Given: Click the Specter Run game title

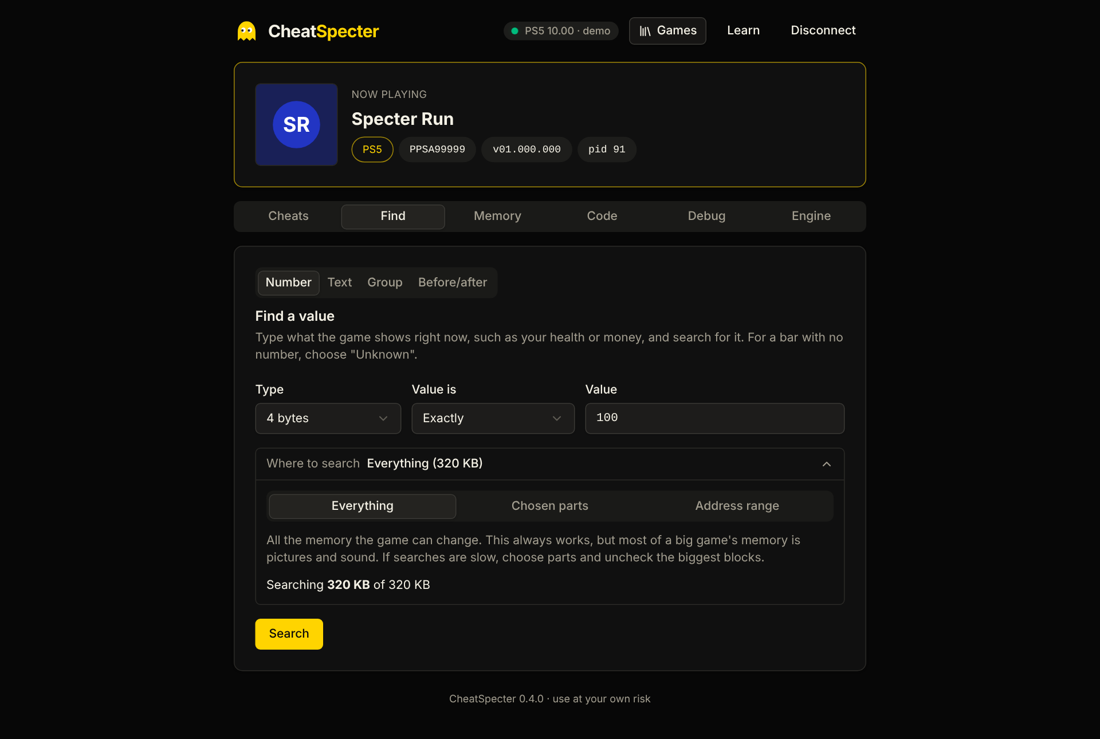Looking at the screenshot, I should tap(403, 119).
